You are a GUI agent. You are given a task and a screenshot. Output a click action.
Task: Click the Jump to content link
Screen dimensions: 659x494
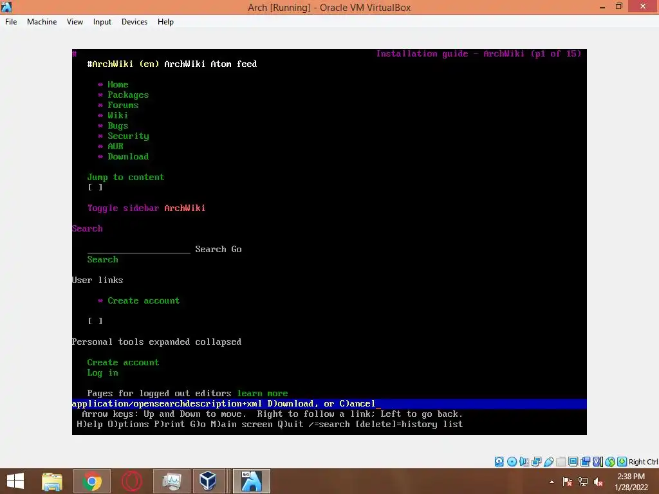click(x=125, y=178)
